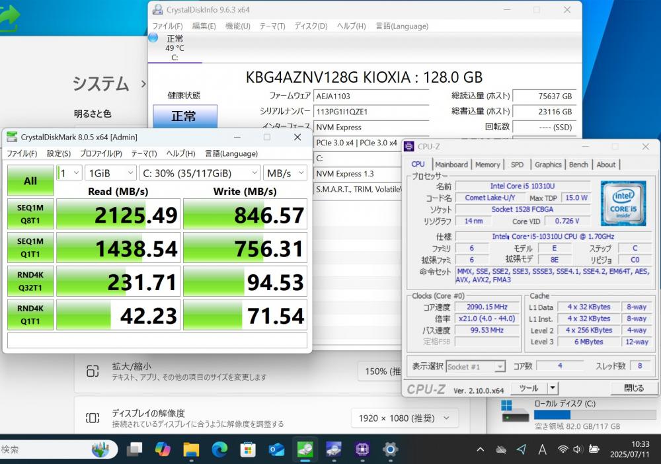Open the test count dropdown showing 1
This screenshot has width=661, height=464.
coord(69,173)
